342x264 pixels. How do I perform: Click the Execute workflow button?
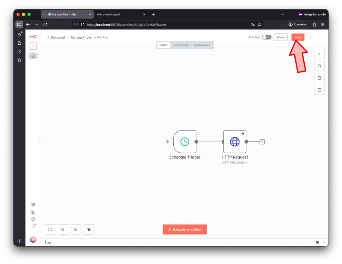click(185, 229)
